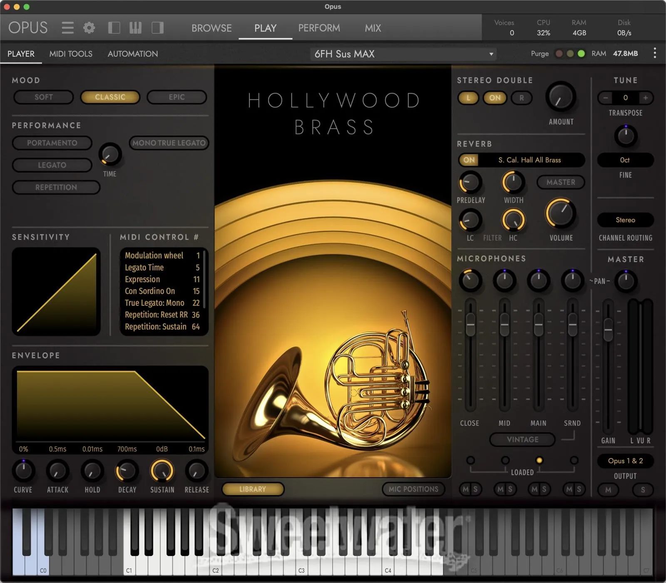Toggle the Reverb ON switch
Image resolution: width=666 pixels, height=583 pixels.
(x=469, y=160)
